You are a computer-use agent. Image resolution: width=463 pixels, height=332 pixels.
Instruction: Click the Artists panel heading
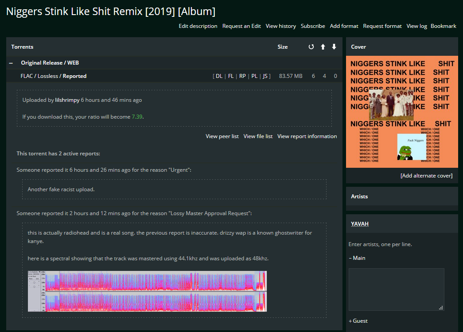(x=359, y=196)
